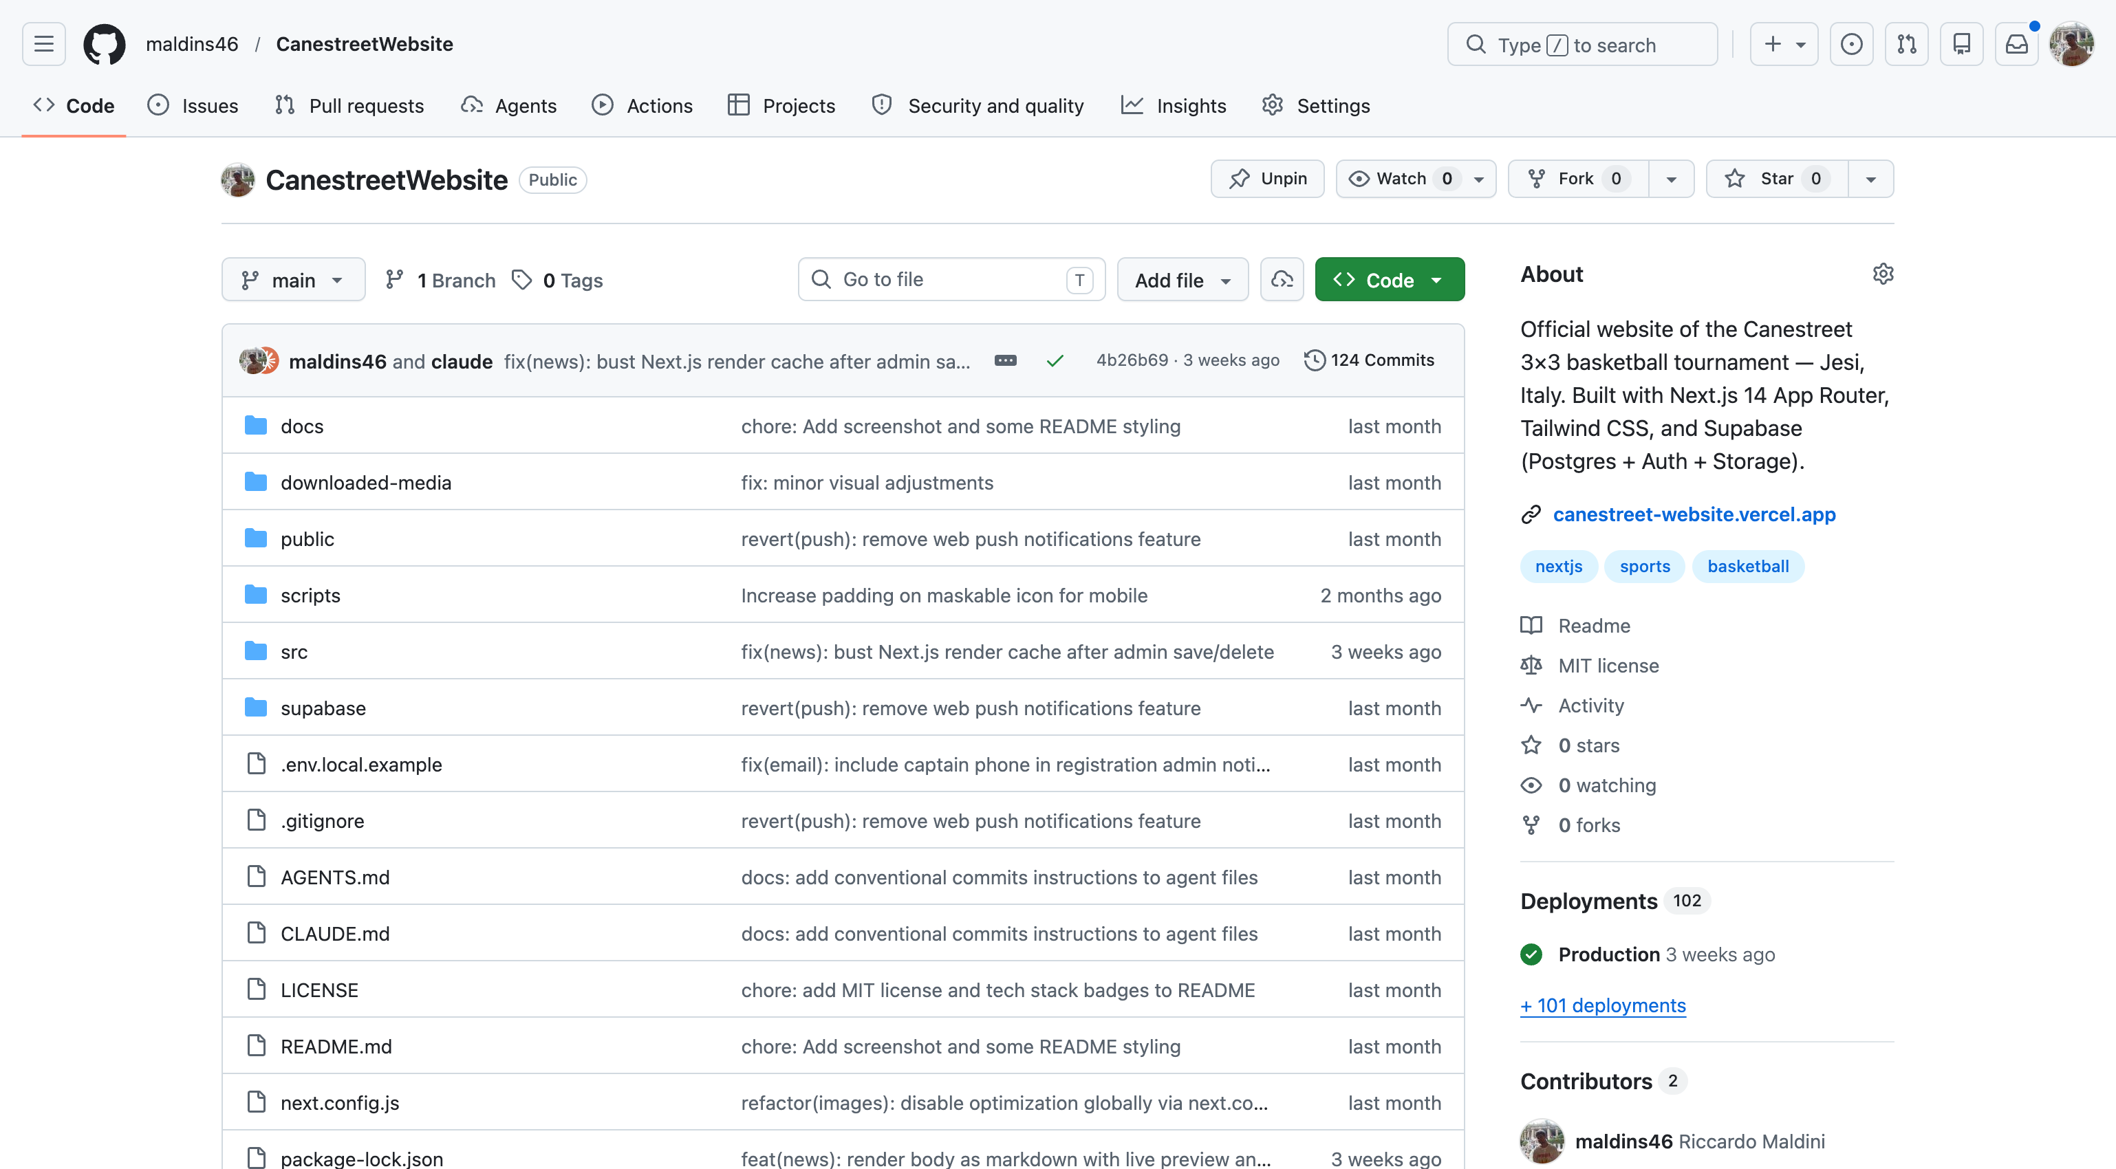The width and height of the screenshot is (2116, 1169).
Task: Click the owner avatar beside CanestreetWebsite title
Action: [238, 179]
